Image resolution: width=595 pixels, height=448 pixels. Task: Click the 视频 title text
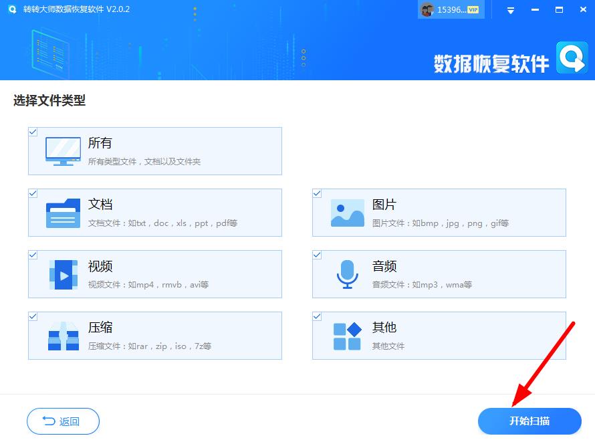click(x=100, y=266)
